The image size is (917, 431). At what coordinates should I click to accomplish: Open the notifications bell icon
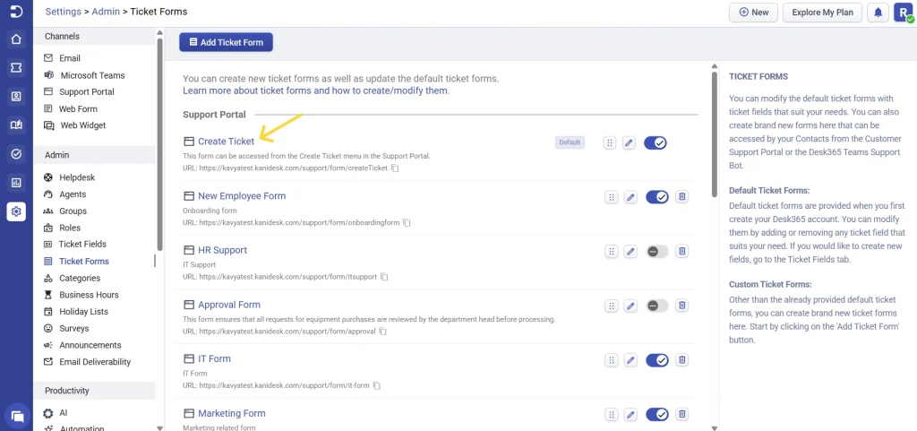(x=878, y=13)
